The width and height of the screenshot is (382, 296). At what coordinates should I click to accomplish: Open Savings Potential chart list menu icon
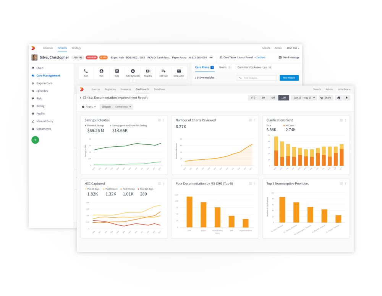coord(159,120)
